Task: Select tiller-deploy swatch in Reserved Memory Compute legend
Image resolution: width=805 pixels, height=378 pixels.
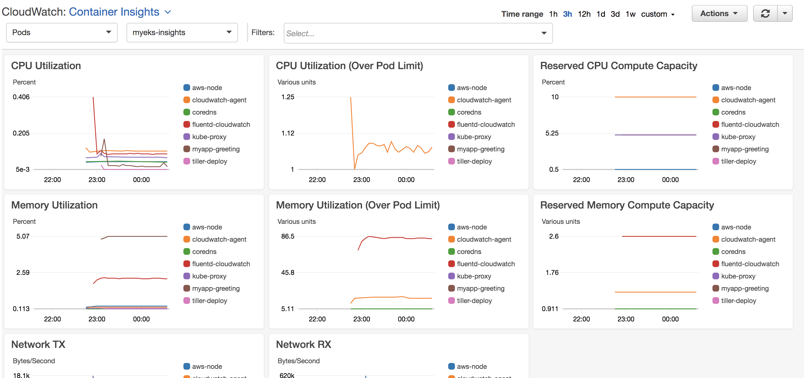Action: (716, 301)
